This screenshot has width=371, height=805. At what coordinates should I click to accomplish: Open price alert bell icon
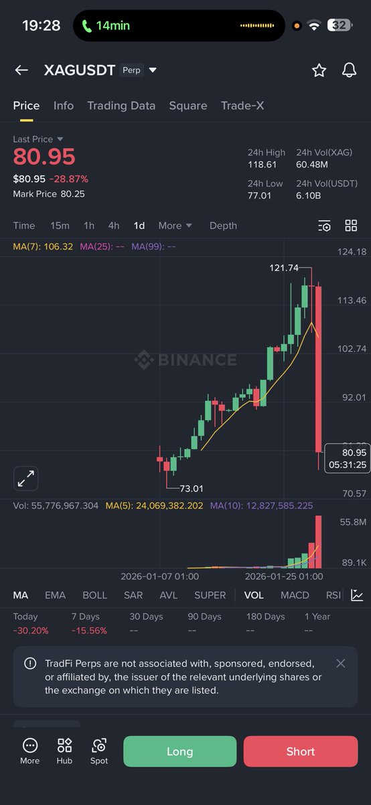point(349,70)
